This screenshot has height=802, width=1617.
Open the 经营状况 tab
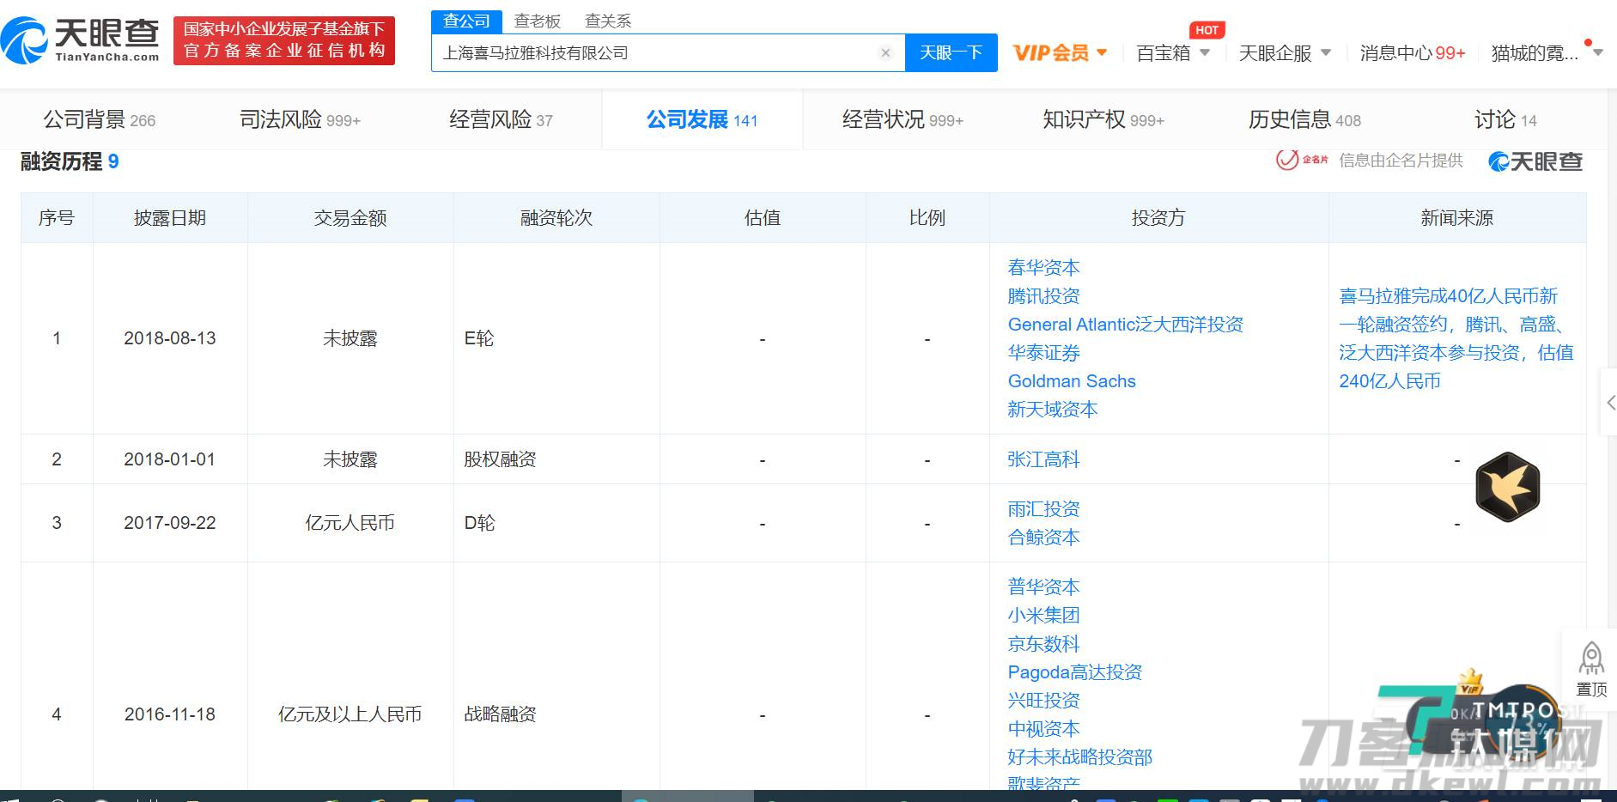tap(903, 119)
